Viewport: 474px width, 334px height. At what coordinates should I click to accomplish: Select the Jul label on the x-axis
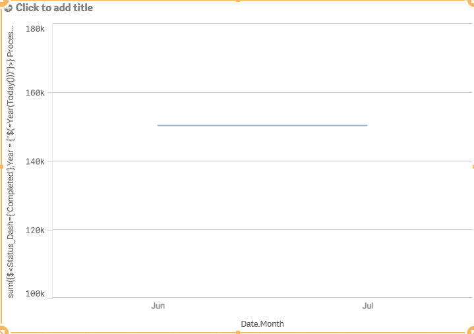pos(367,306)
